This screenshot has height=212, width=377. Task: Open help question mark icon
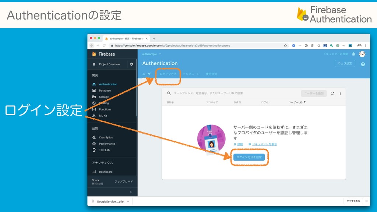pyautogui.click(x=363, y=64)
